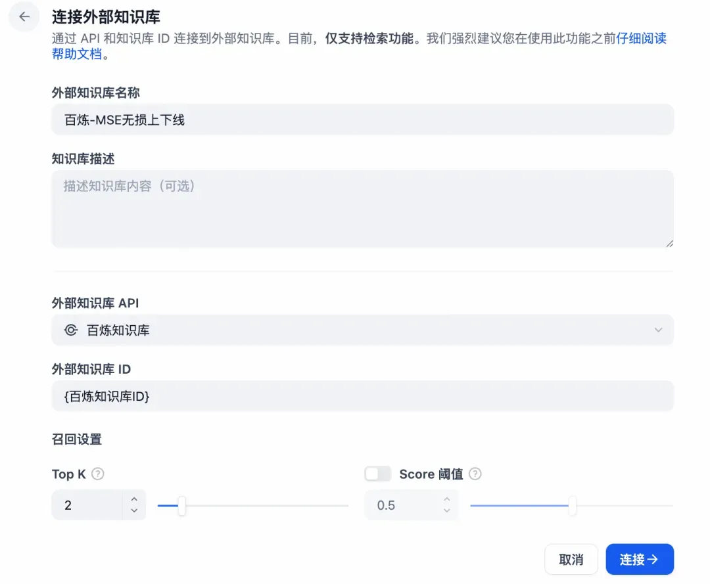The width and height of the screenshot is (710, 584).
Task: Open the 仔细阅读帮助文档 link
Action: coord(641,39)
